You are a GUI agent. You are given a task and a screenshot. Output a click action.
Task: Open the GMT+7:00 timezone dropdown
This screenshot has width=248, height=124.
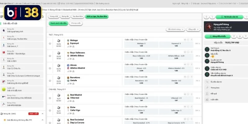coord(229,3)
